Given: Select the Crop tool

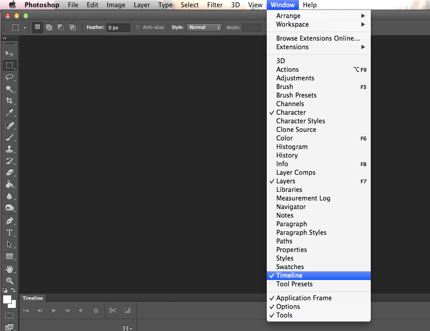Looking at the screenshot, I should click(x=9, y=101).
